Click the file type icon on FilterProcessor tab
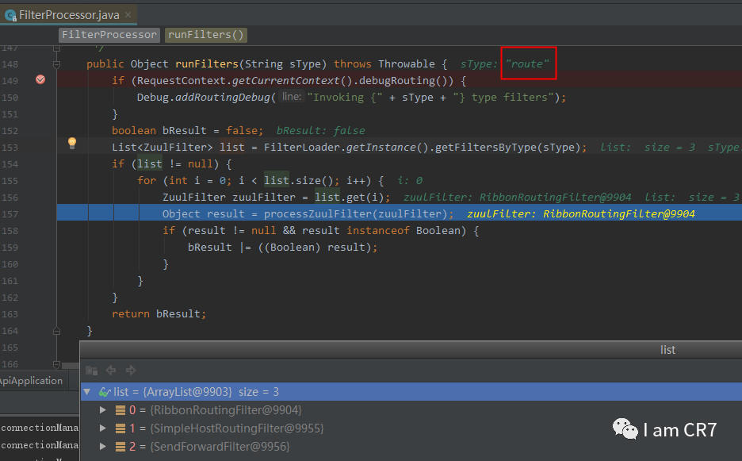 [10, 16]
